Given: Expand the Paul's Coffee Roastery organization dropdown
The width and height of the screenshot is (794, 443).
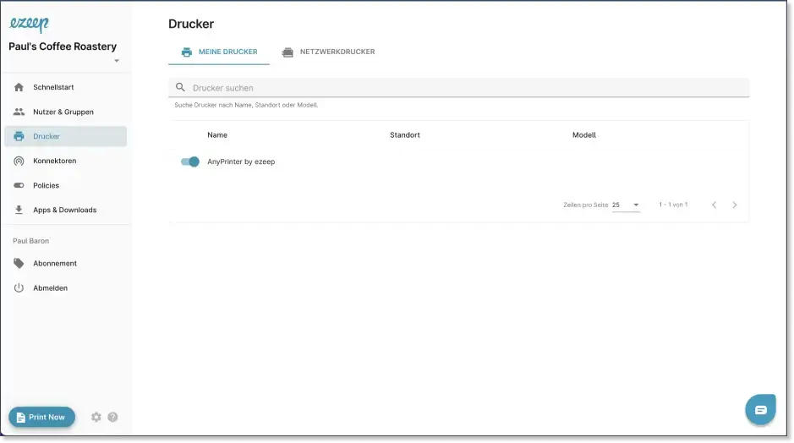Looking at the screenshot, I should coord(117,61).
